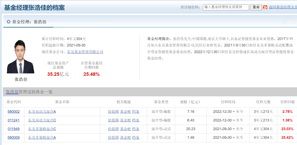The height and width of the screenshot is (145, 297).
Task: Open 档案 for 东吴双动力混合C
Action: pos(136,120)
